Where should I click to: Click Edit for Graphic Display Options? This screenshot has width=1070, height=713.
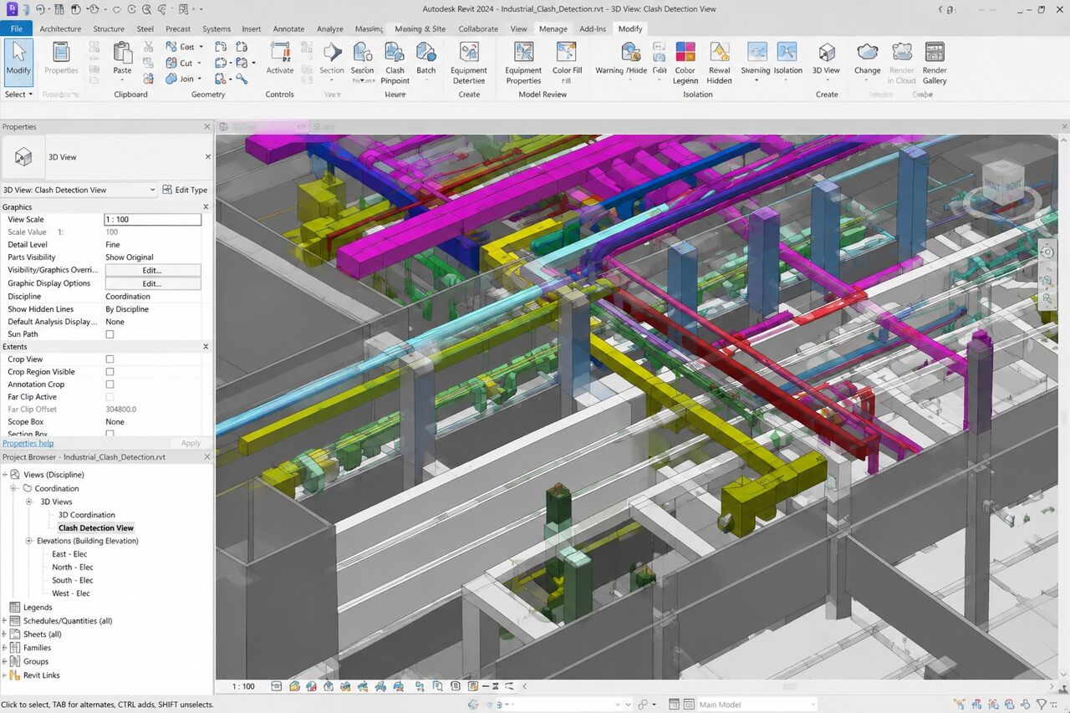tap(153, 283)
